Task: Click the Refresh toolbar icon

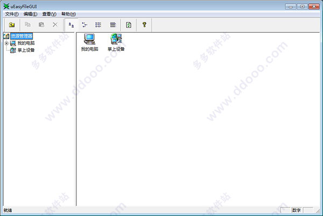Action: (129, 25)
